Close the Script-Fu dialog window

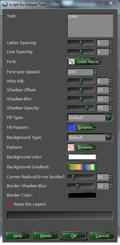coord(111,3)
